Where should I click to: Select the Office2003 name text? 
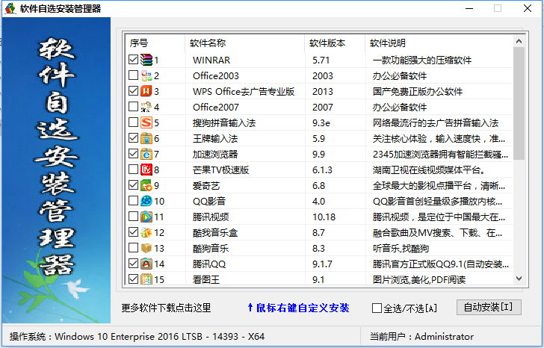(216, 76)
